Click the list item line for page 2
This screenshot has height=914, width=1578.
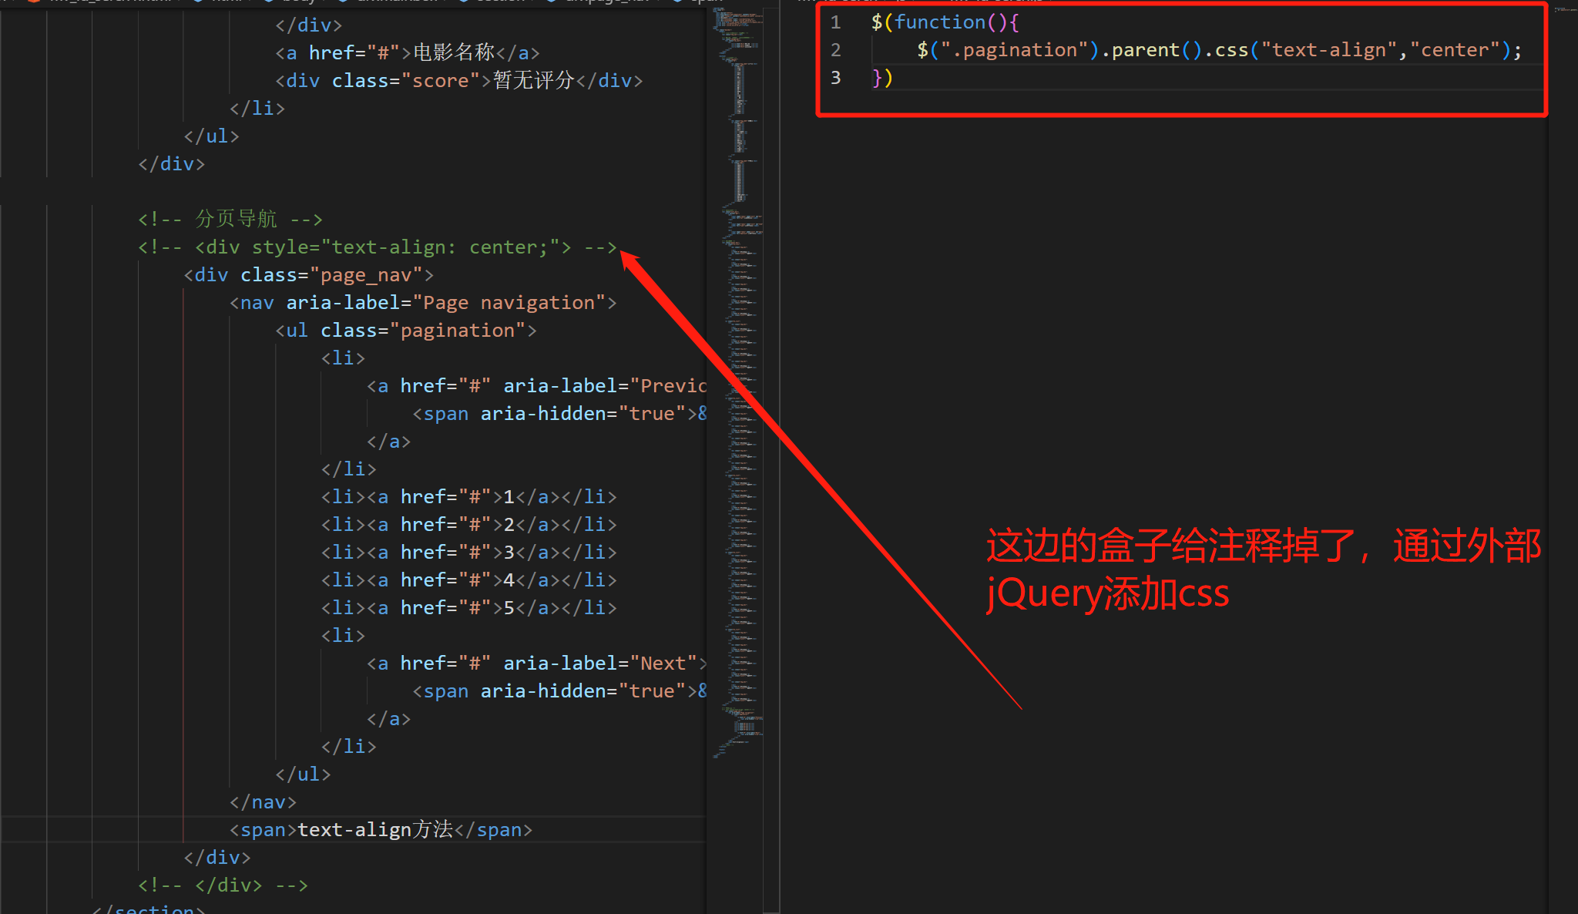coord(468,524)
